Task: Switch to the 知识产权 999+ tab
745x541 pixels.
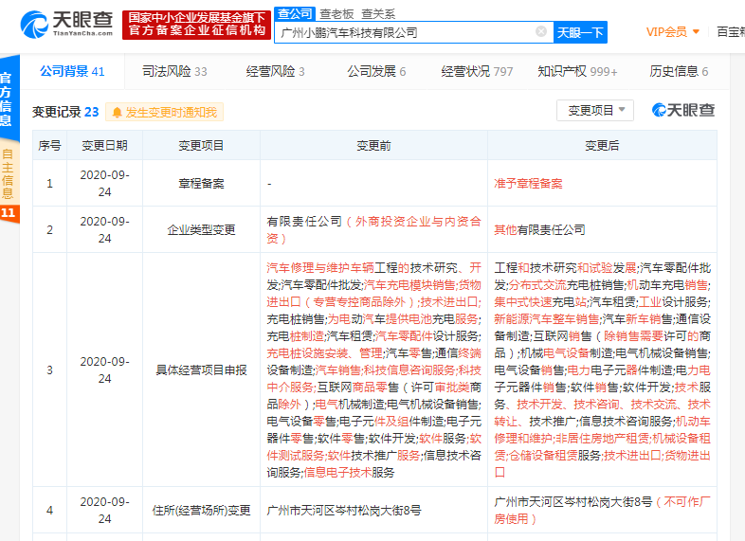Action: [577, 71]
